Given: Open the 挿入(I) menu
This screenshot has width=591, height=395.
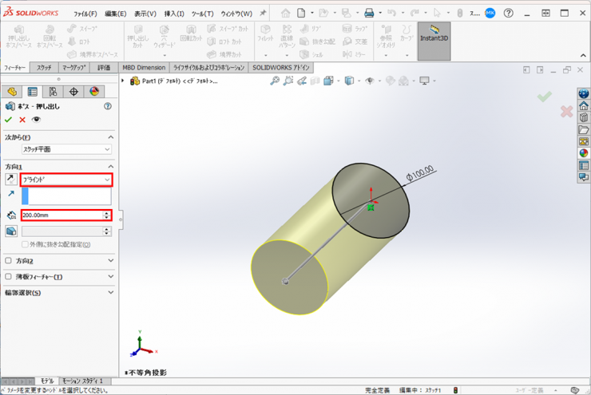Looking at the screenshot, I should coord(174,14).
